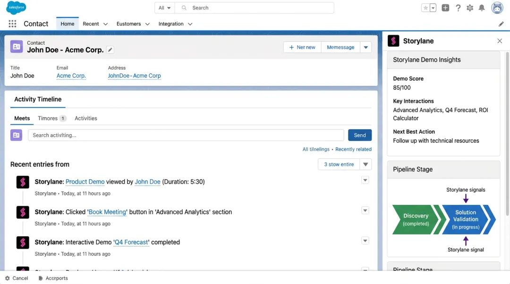
Task: Open the notifications bell
Action: coord(482,8)
